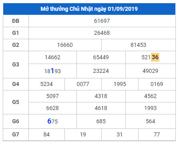Click G6 number 564
Viewport: 179px width, 144px height.
(x=150, y=121)
